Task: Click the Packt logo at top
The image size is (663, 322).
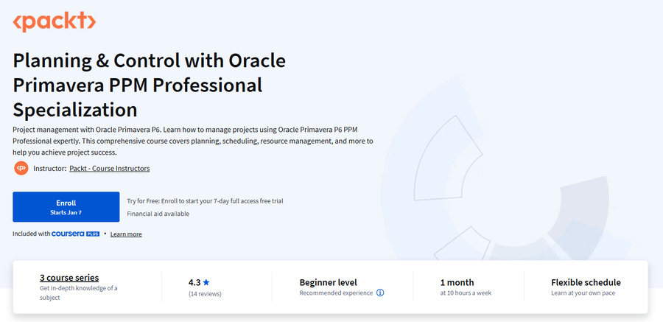Action: (x=54, y=21)
